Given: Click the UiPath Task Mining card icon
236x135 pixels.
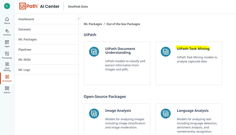Looking at the screenshot, I should click(166, 52).
